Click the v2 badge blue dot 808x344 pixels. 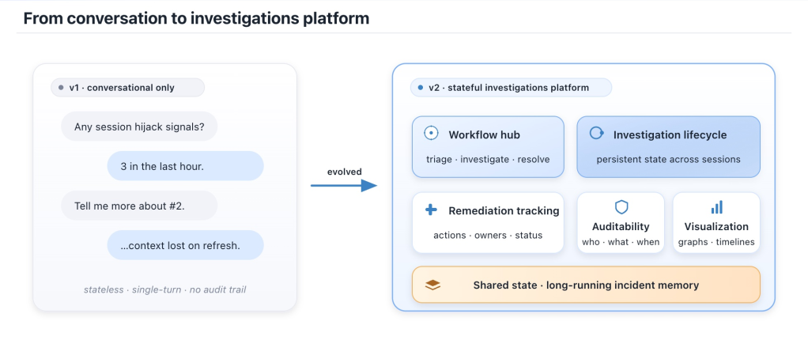(x=421, y=88)
